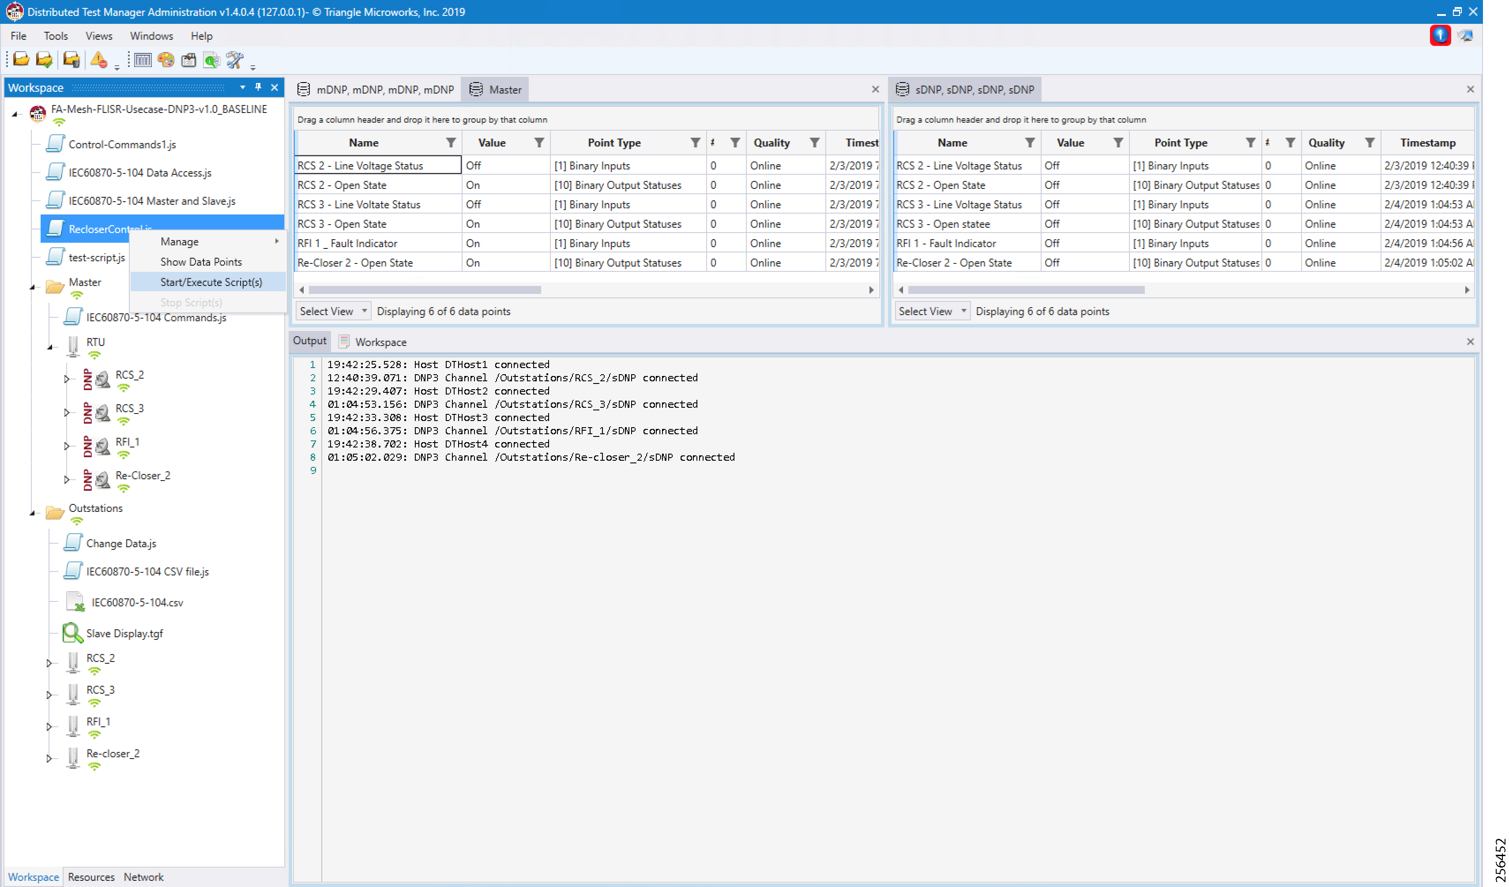This screenshot has height=887, width=1509.
Task: Open Select View dropdown in Master panel
Action: (333, 311)
